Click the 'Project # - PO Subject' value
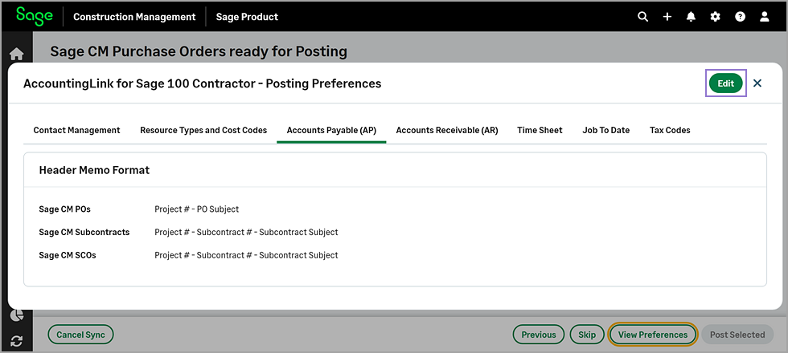 196,209
